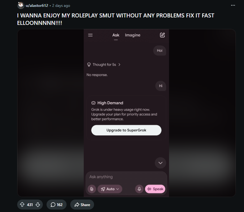Image resolution: width=244 pixels, height=212 pixels.
Task: Open the post's three-dot options menu
Action: tap(233, 5)
